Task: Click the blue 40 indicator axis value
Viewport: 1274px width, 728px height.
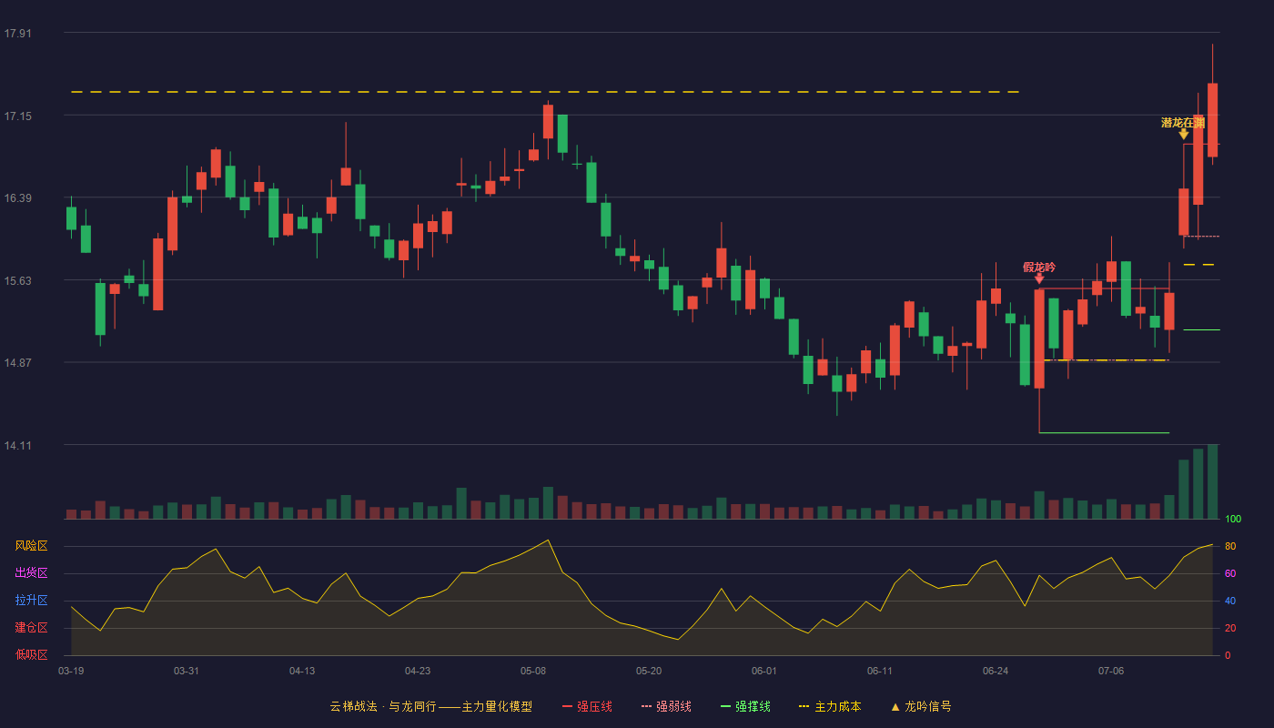Action: (1230, 601)
